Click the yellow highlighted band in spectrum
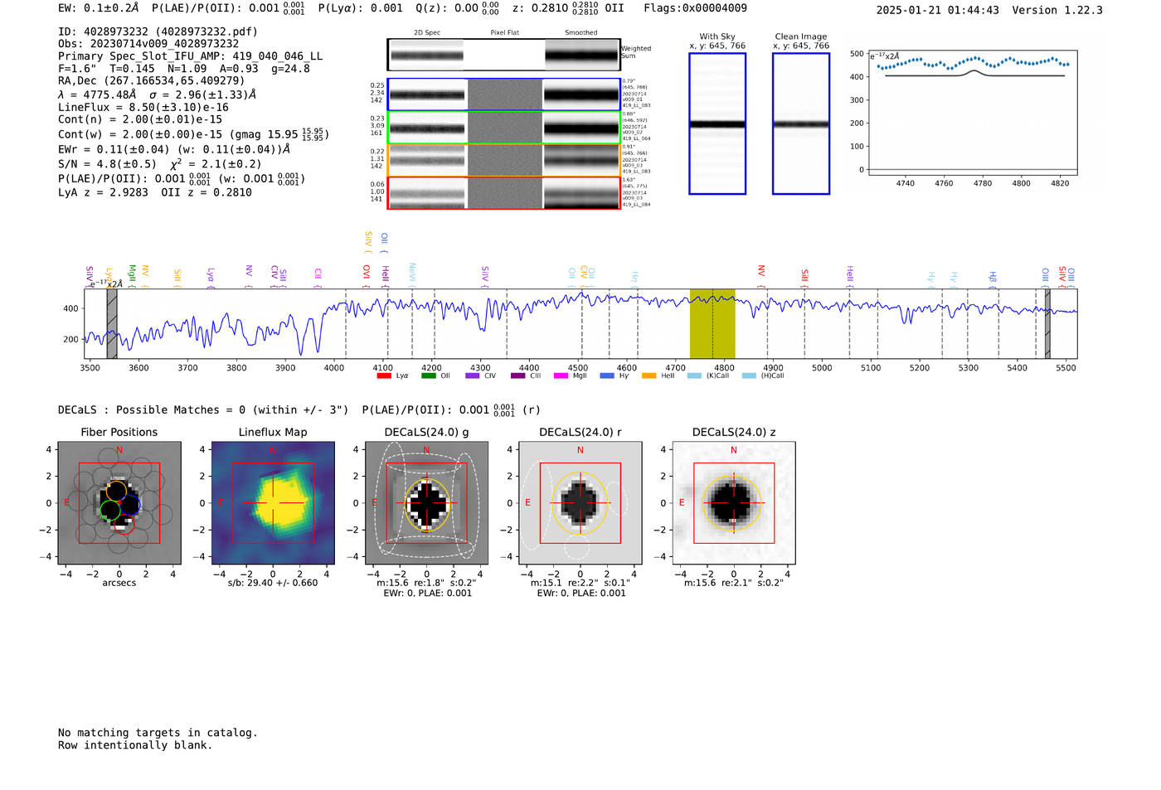This screenshot has height=790, width=1161. [x=712, y=323]
